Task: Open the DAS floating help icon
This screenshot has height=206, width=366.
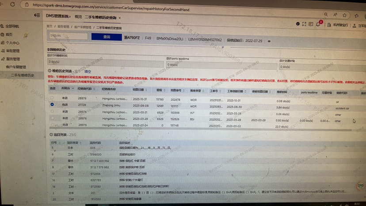Action: (x=360, y=186)
